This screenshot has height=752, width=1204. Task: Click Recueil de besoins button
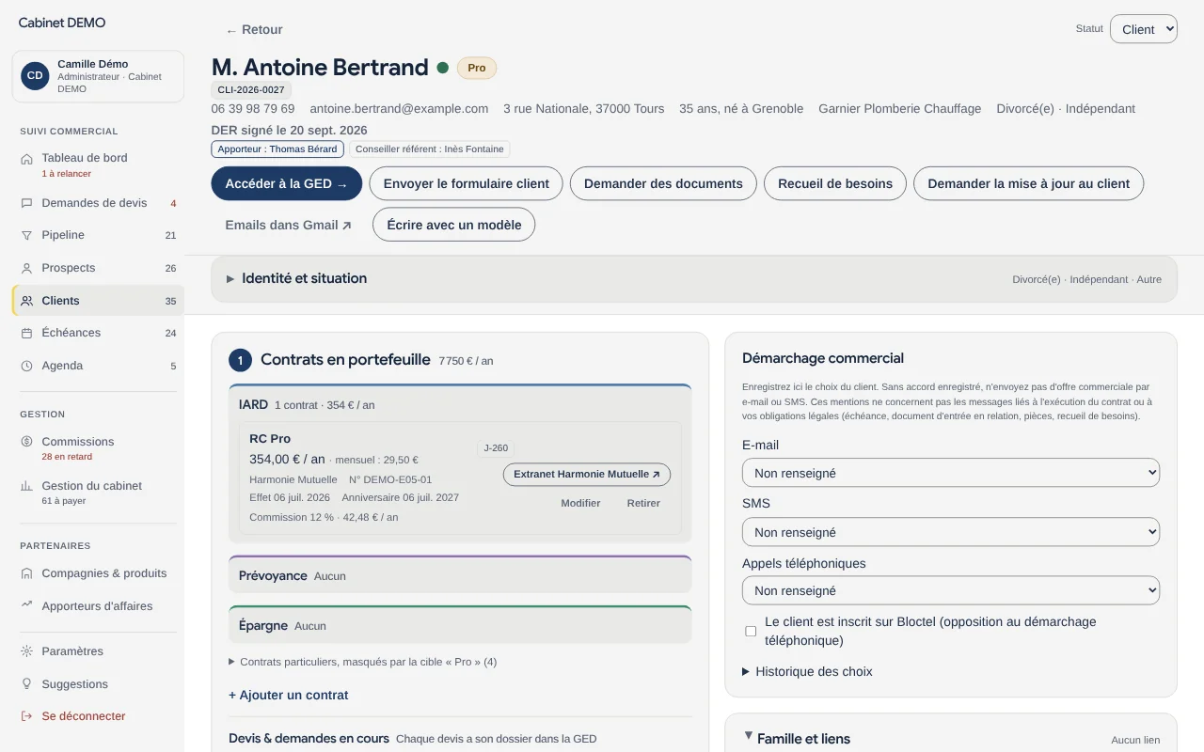pos(835,183)
